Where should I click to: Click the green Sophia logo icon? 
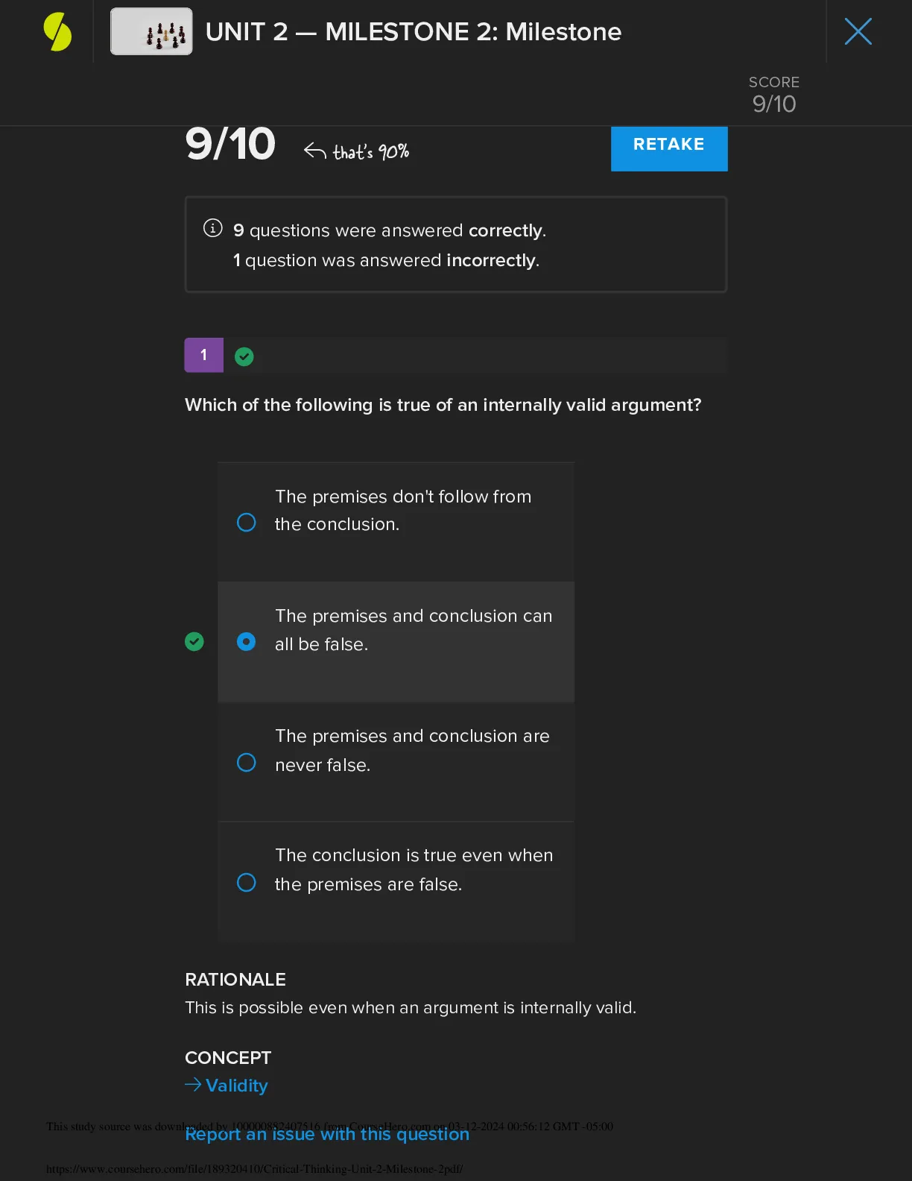click(57, 32)
